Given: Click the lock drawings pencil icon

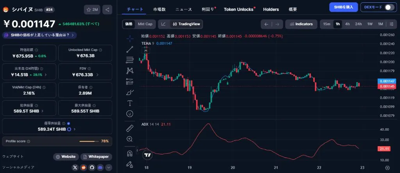Looking at the screenshot, I should click(130, 164).
